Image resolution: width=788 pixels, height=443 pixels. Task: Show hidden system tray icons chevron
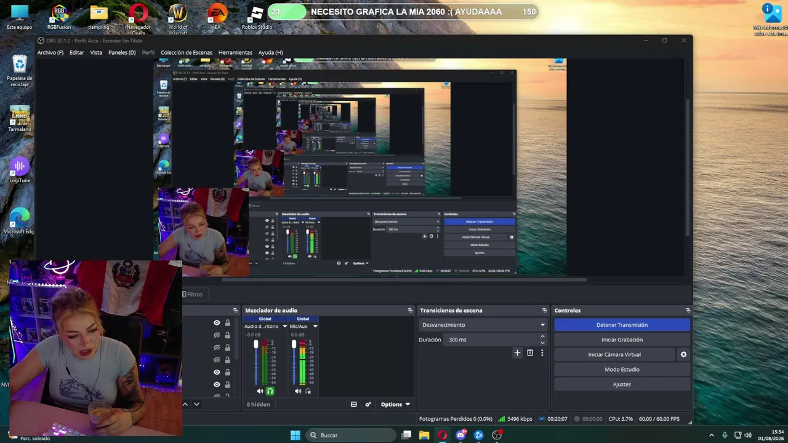[712, 435]
